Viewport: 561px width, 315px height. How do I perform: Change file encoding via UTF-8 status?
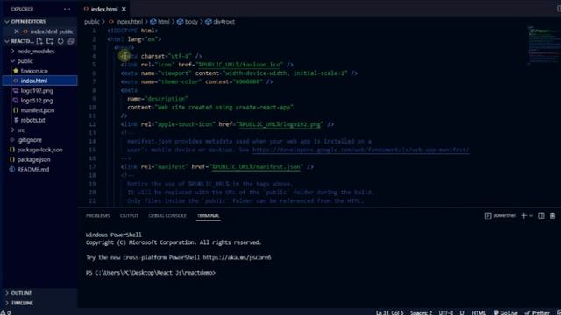(446, 312)
